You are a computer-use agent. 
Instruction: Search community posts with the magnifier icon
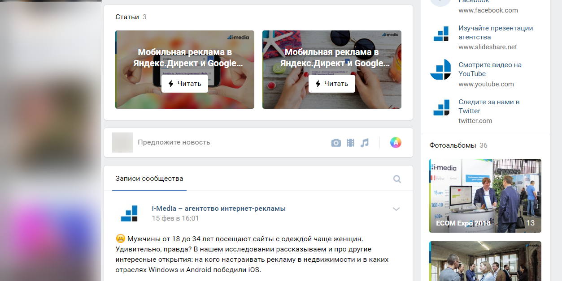pyautogui.click(x=397, y=179)
